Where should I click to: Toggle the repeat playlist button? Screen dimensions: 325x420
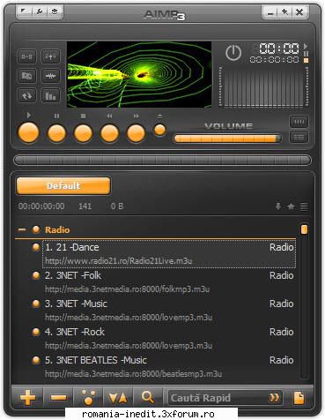pyautogui.click(x=27, y=95)
